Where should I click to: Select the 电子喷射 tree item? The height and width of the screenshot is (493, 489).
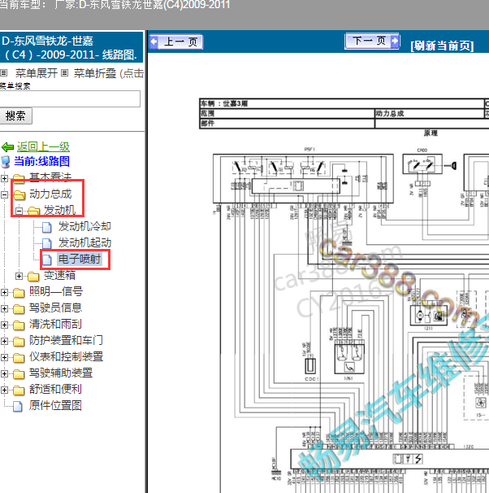click(80, 259)
